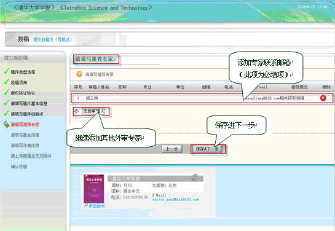Open the 提交新稿件（导航式）link
The height and width of the screenshot is (231, 335).
coord(53,39)
